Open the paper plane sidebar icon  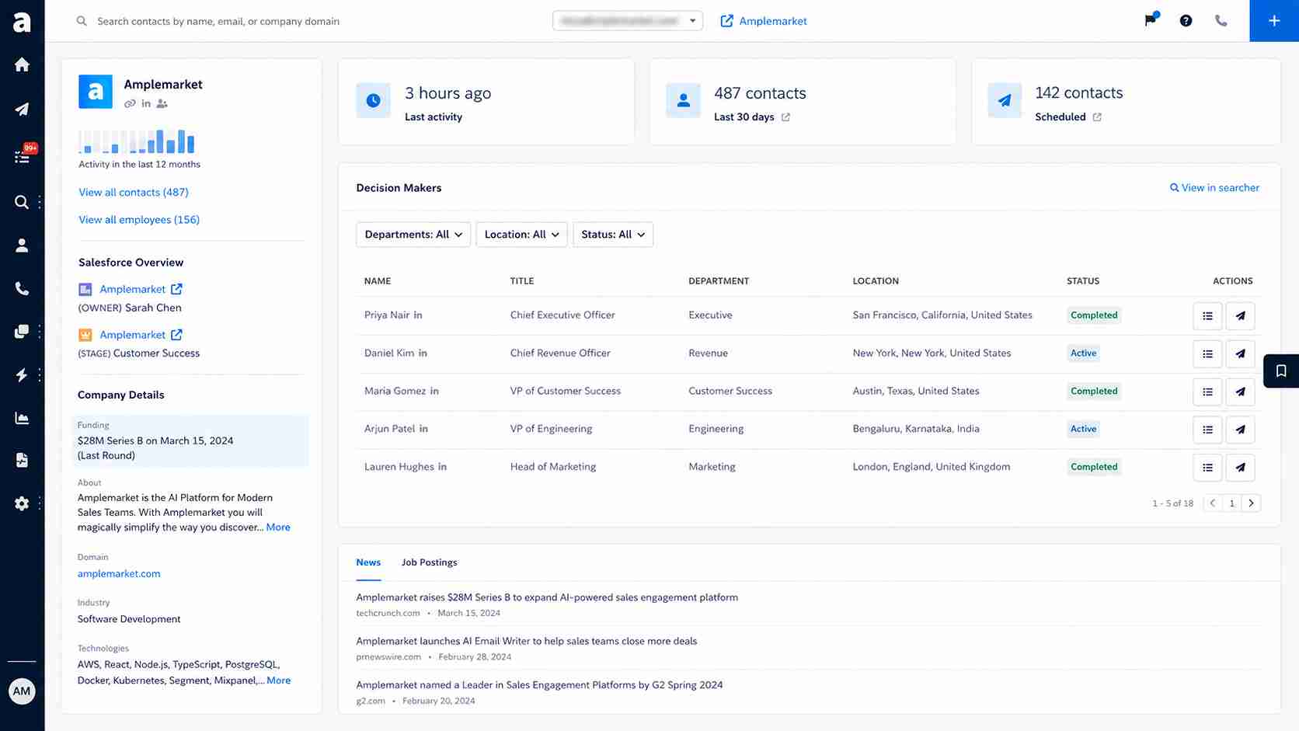(x=22, y=110)
